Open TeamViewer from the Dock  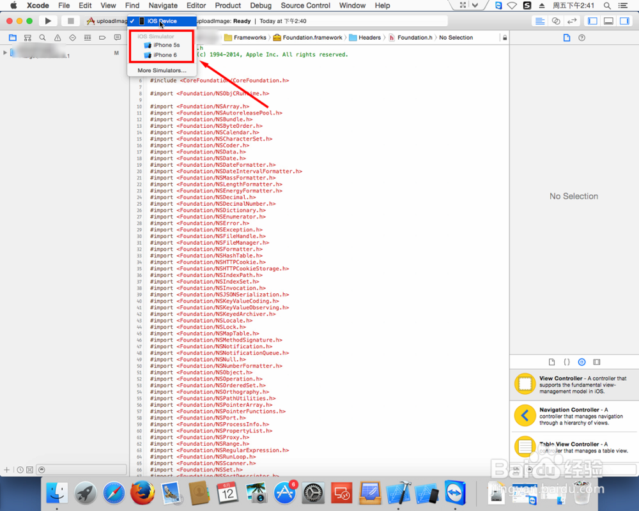(x=455, y=492)
